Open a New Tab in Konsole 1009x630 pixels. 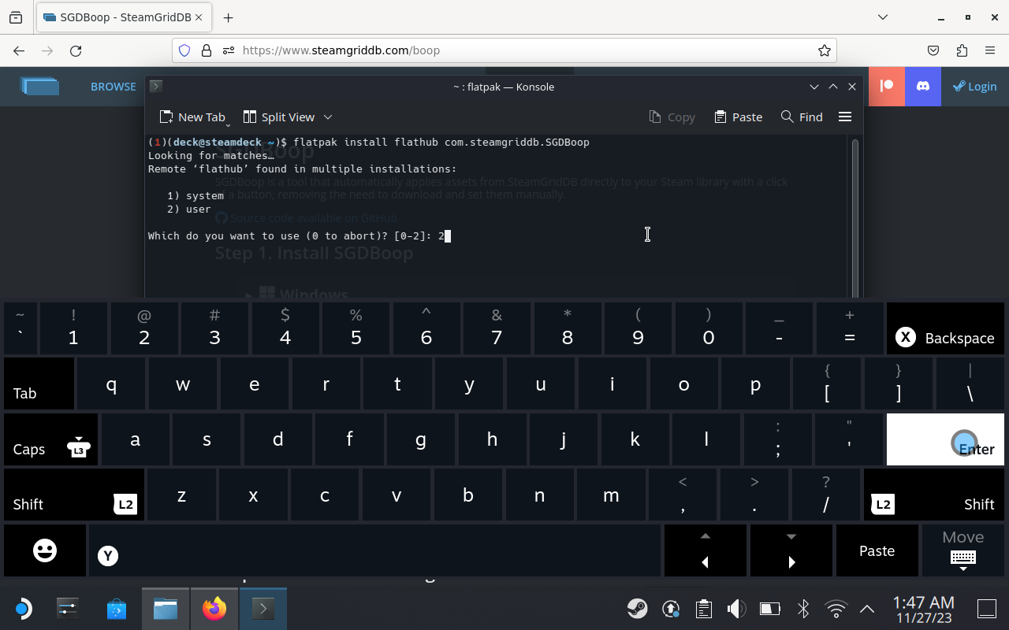(x=192, y=117)
